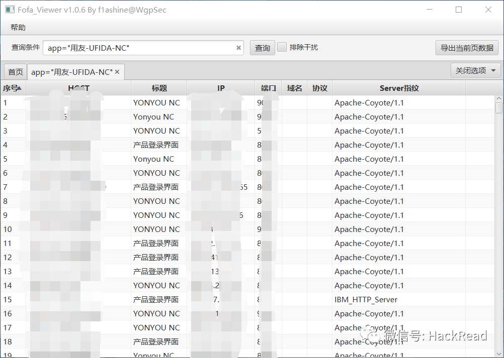Viewport: 504px width, 358px height.
Task: Click the 标题 column header
Action: [159, 88]
